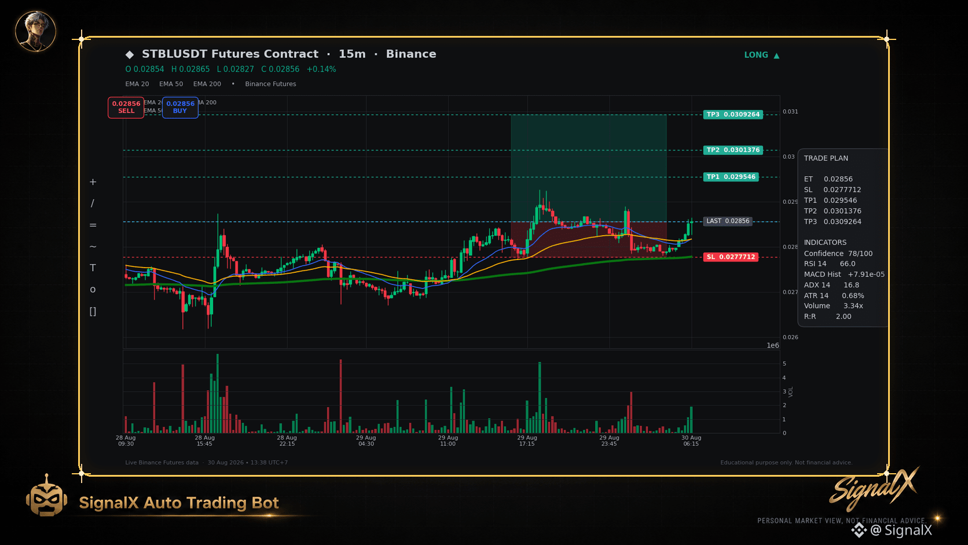
Task: Click the diamond icon beside STBLUSDT title
Action: pyautogui.click(x=130, y=54)
